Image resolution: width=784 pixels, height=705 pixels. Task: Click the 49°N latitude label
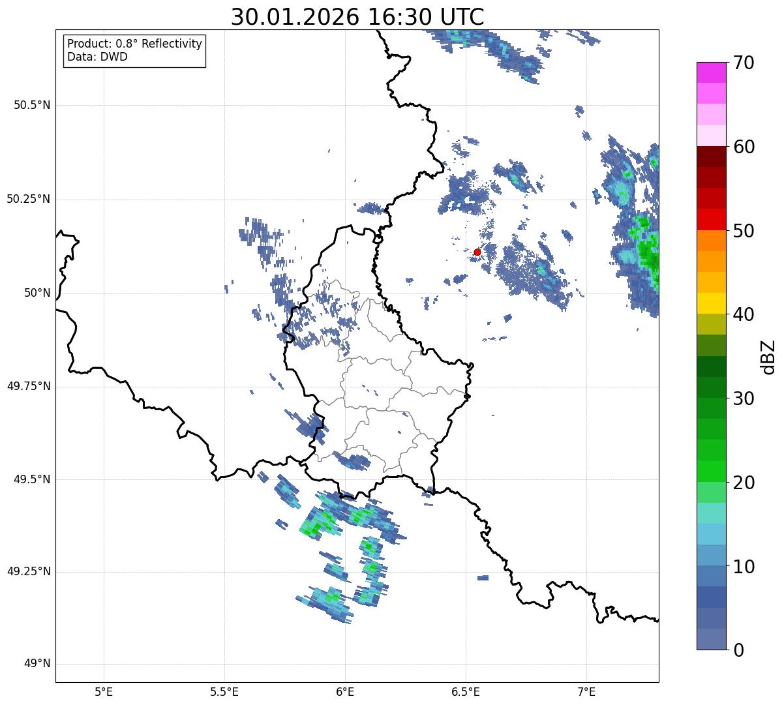tap(37, 664)
